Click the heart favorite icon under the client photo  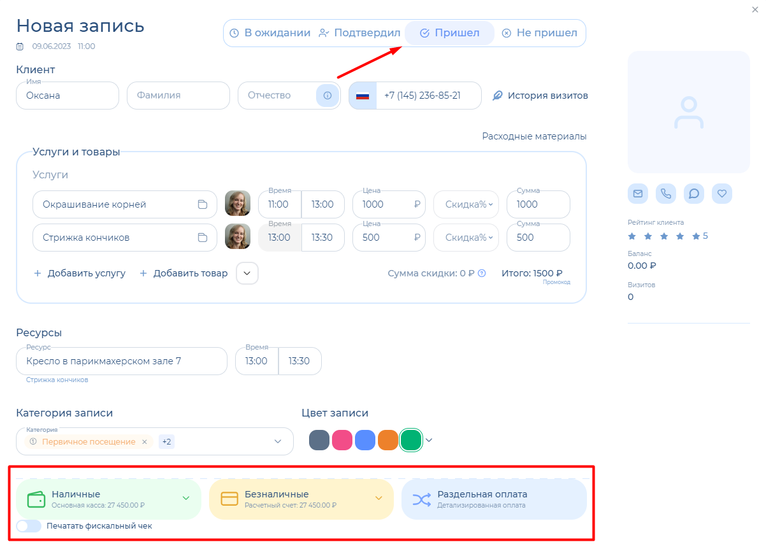[722, 193]
